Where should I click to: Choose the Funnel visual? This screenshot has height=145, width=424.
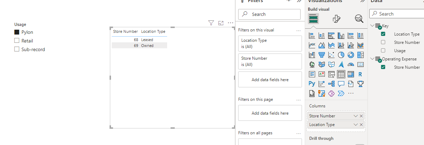coord(321,55)
